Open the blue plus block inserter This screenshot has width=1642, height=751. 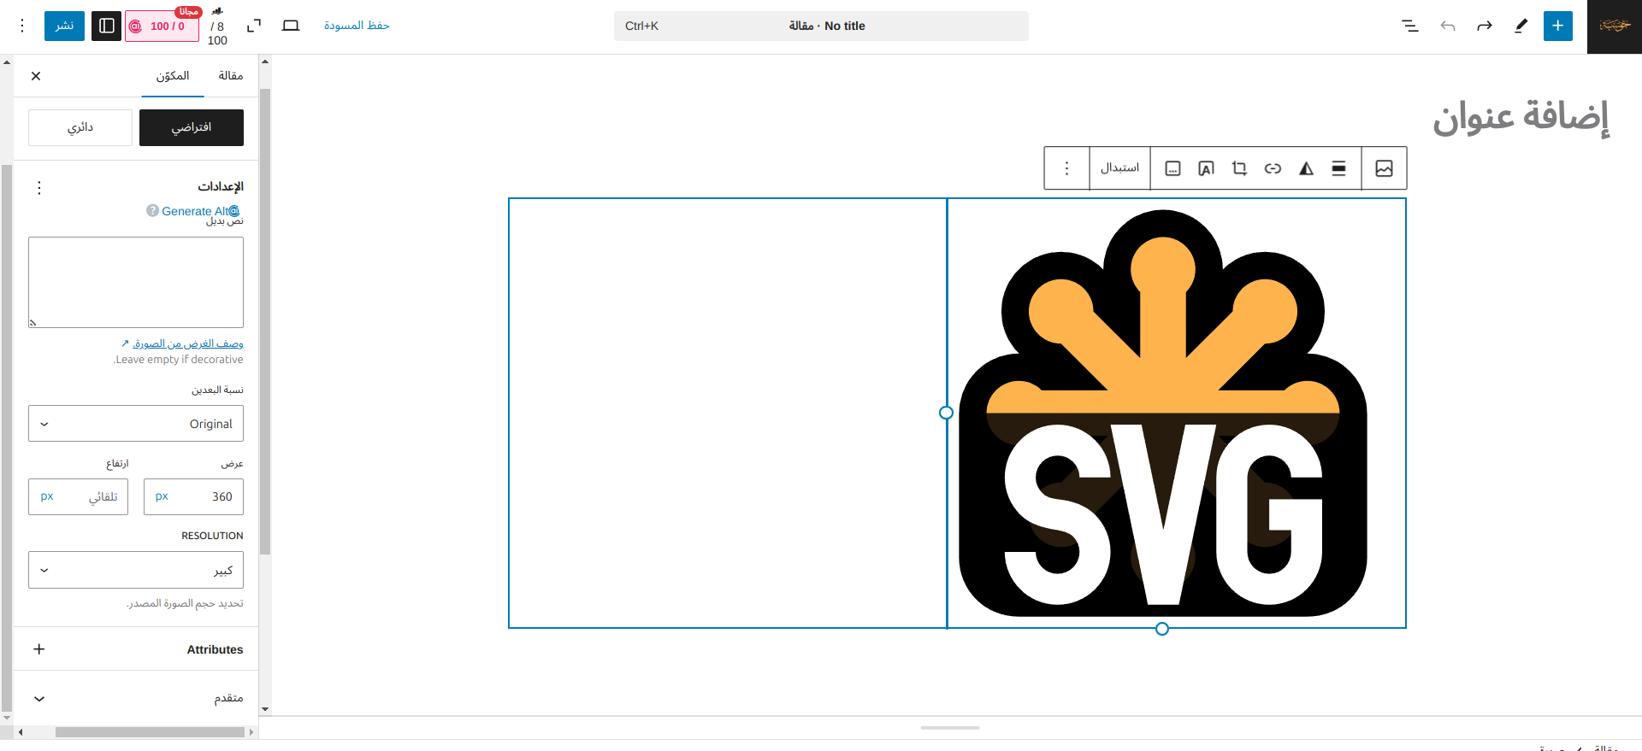point(1558,26)
